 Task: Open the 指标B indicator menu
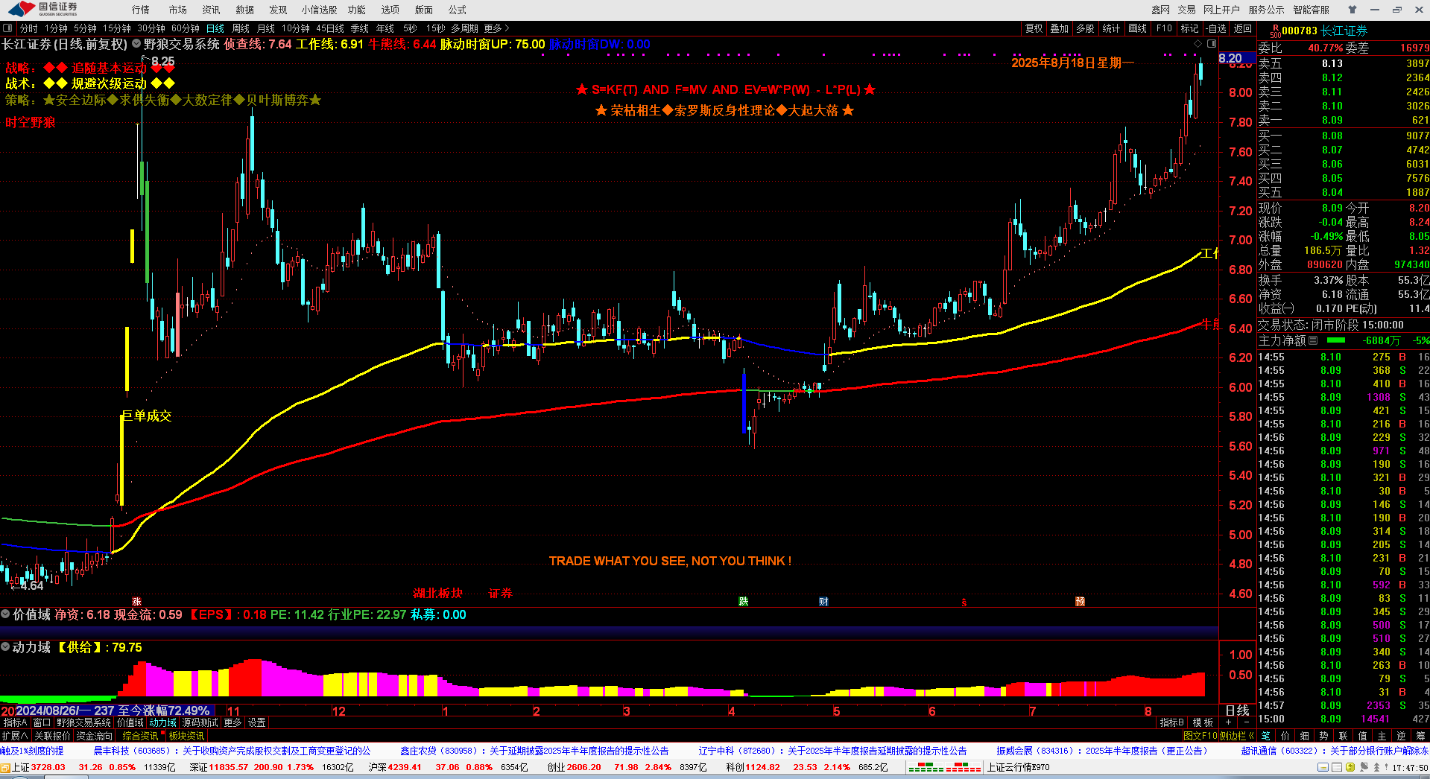[x=1172, y=722]
